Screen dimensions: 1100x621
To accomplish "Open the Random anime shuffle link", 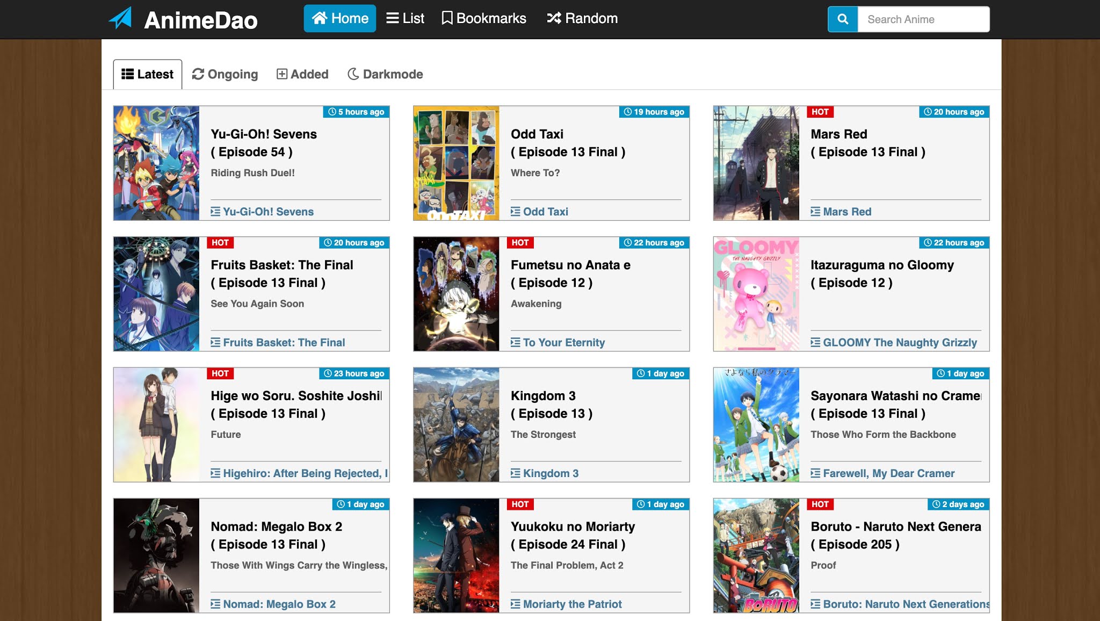I will [x=582, y=18].
